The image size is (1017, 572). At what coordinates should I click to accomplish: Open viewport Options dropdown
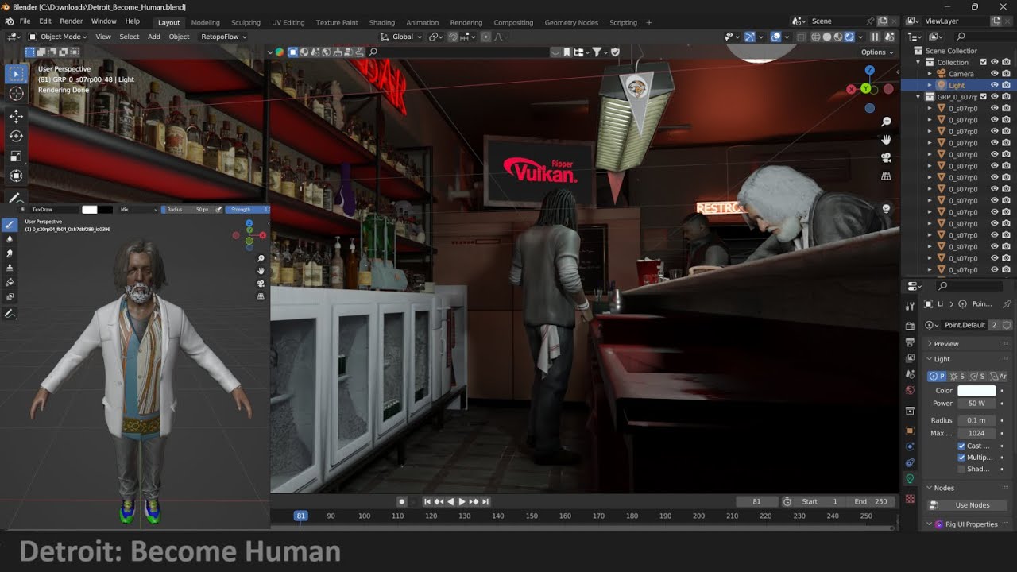(877, 52)
